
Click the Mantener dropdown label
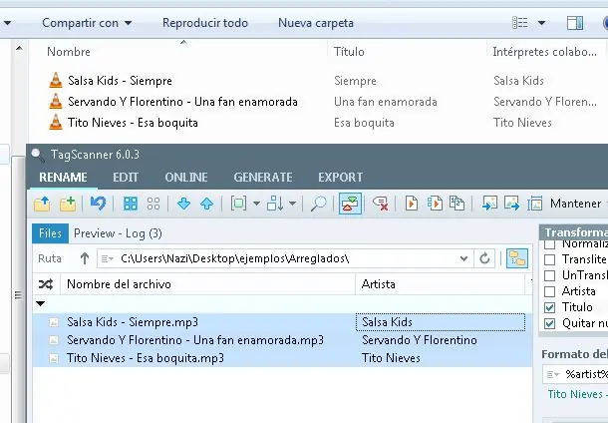point(575,204)
